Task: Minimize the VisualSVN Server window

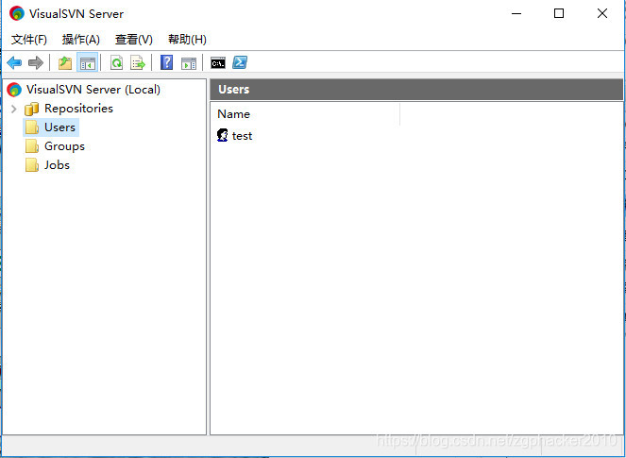Action: click(516, 13)
